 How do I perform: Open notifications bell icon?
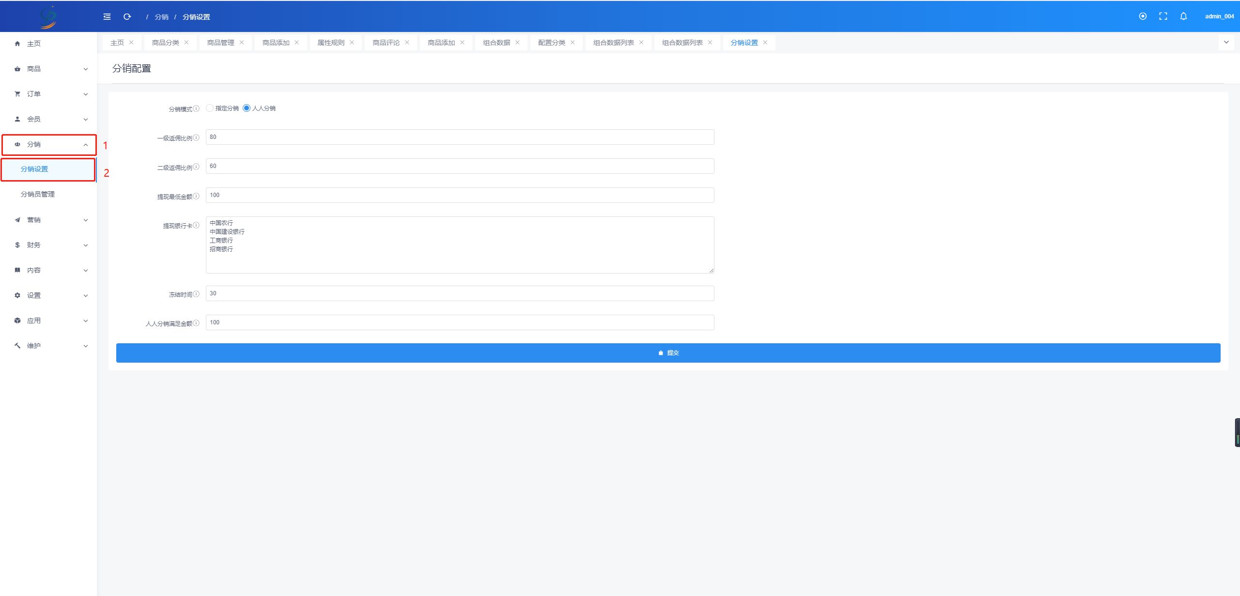tap(1183, 16)
